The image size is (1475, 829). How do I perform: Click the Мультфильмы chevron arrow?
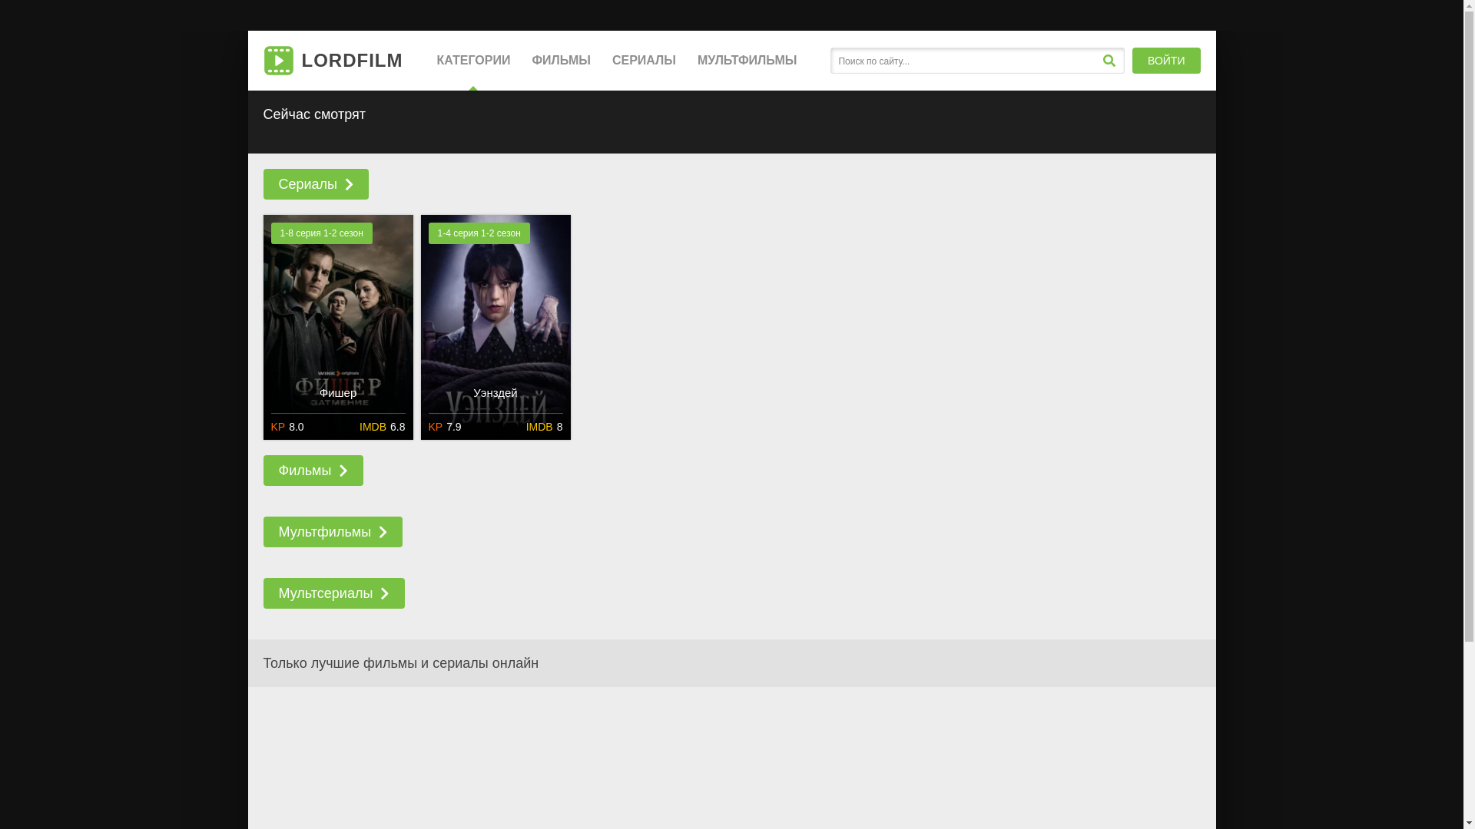click(x=383, y=532)
